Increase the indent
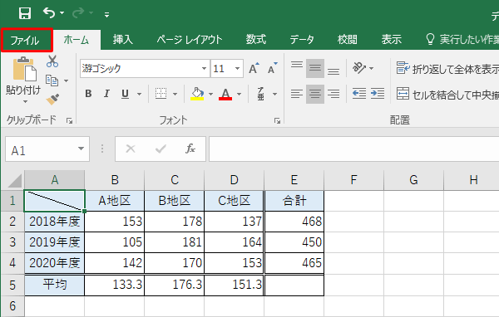The width and height of the screenshot is (499, 317). click(378, 94)
